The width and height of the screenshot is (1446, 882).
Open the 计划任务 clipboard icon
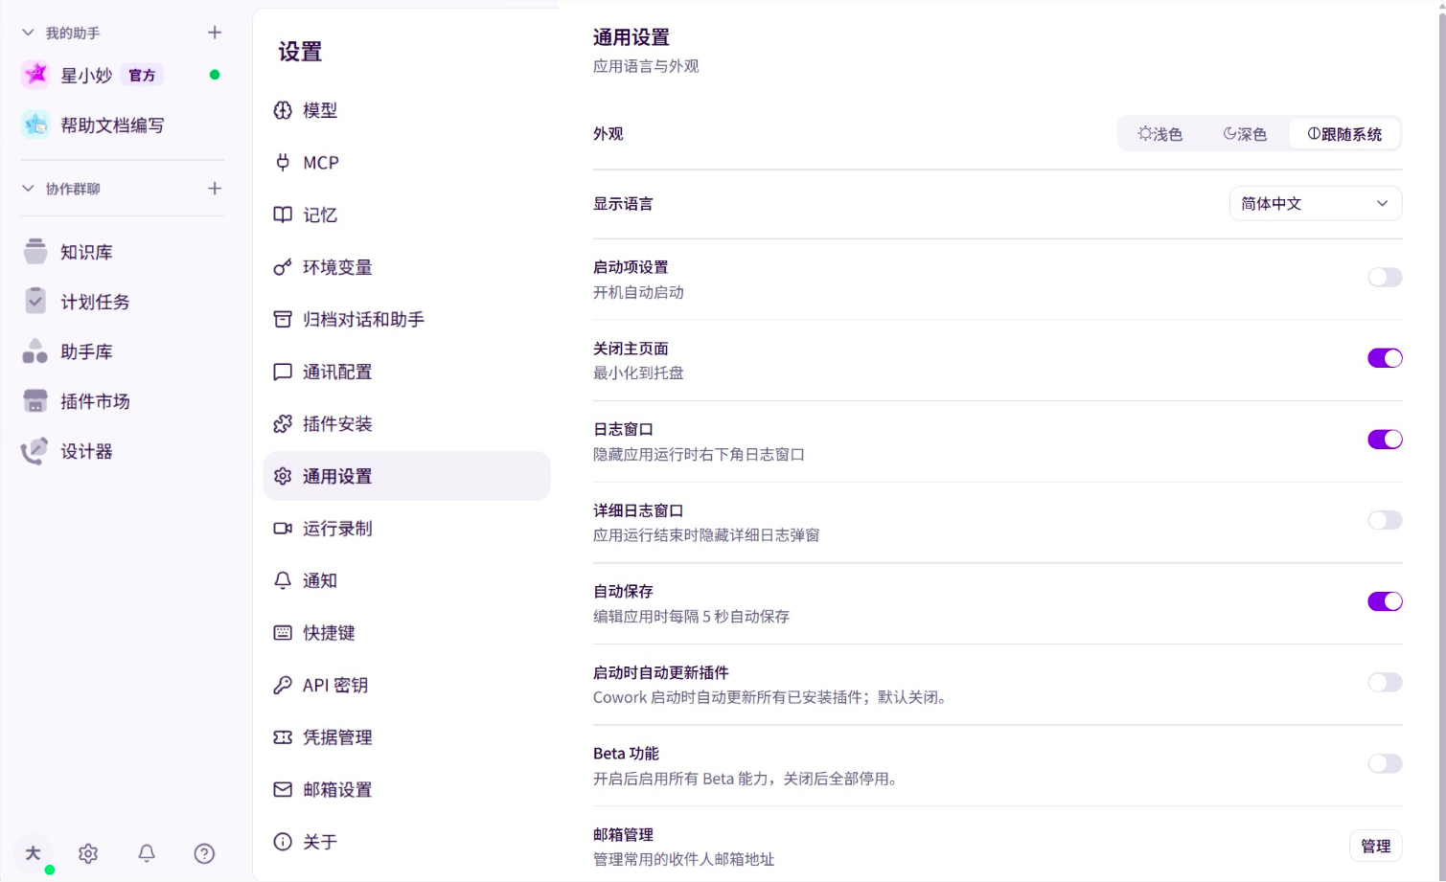tap(35, 302)
